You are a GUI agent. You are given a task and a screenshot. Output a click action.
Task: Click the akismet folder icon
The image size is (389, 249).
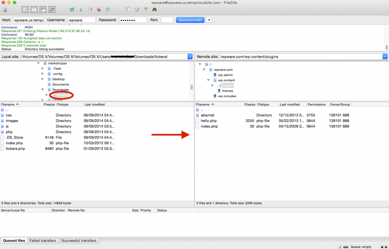(x=198, y=115)
